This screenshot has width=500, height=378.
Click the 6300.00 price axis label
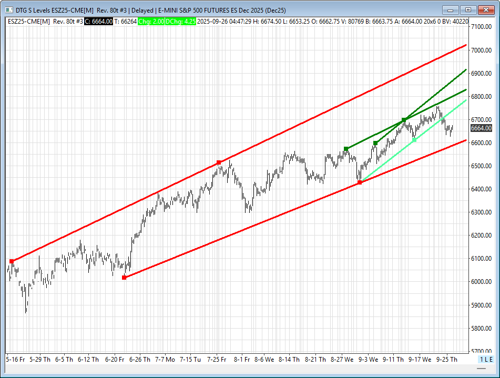481,212
